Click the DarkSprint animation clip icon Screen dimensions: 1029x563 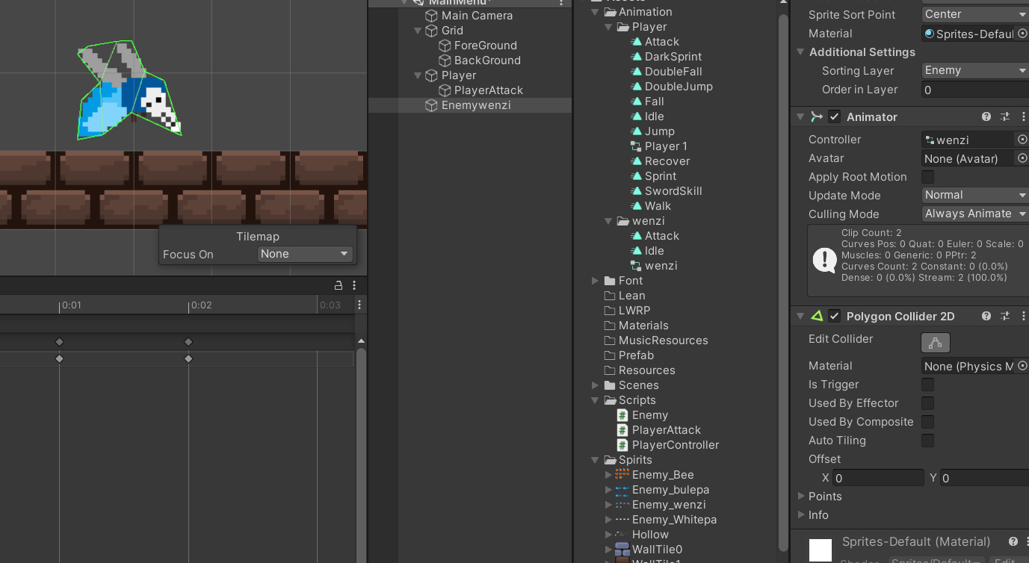click(x=636, y=57)
